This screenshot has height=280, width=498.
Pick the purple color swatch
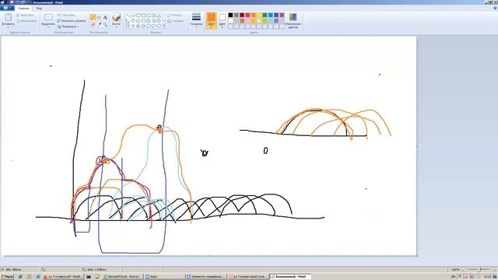click(x=282, y=15)
